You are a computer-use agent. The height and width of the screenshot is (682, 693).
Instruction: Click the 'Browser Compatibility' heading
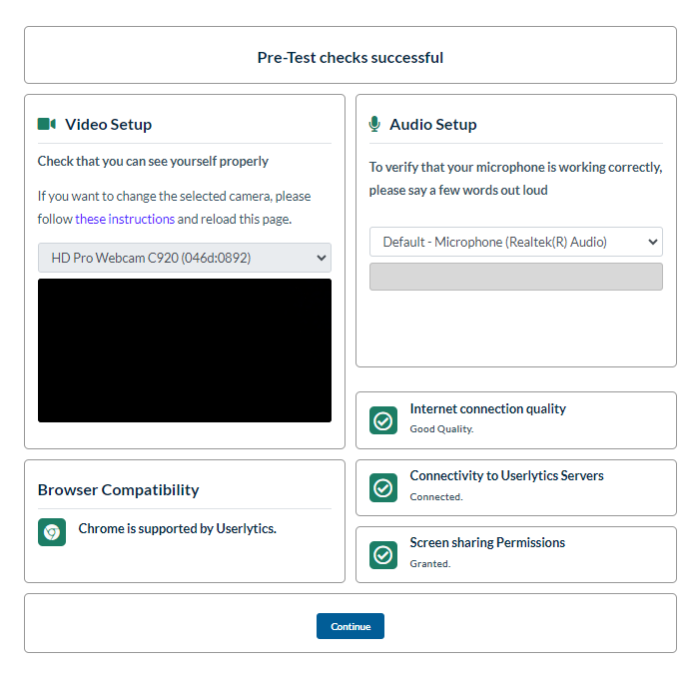point(118,489)
